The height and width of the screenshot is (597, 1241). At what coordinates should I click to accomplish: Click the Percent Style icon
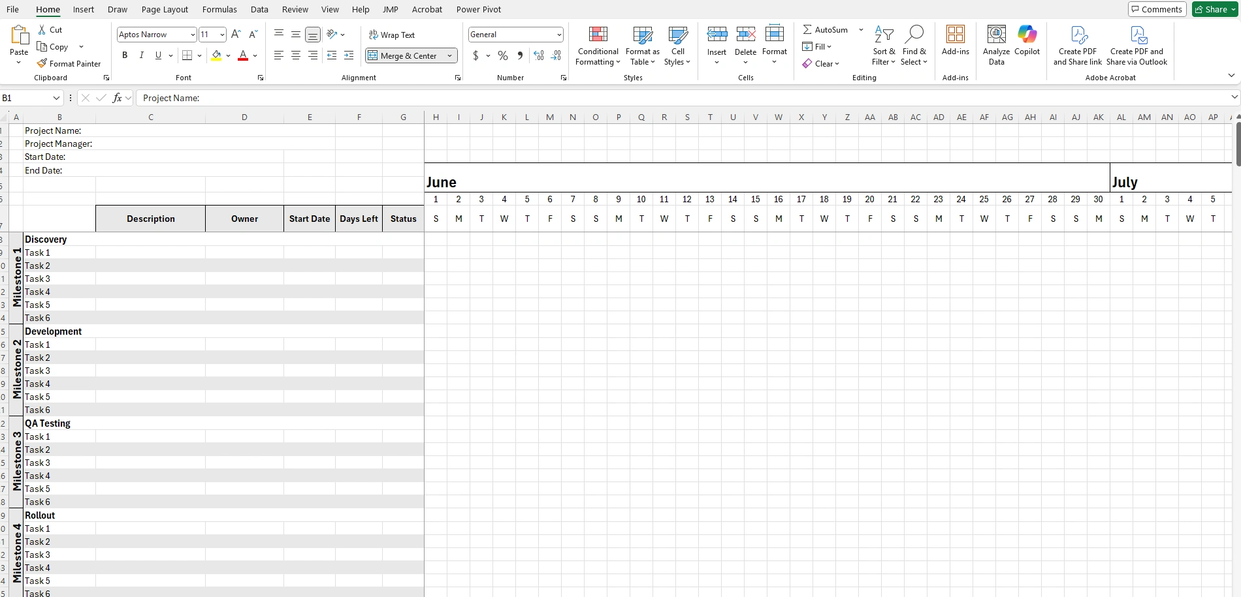click(x=502, y=55)
